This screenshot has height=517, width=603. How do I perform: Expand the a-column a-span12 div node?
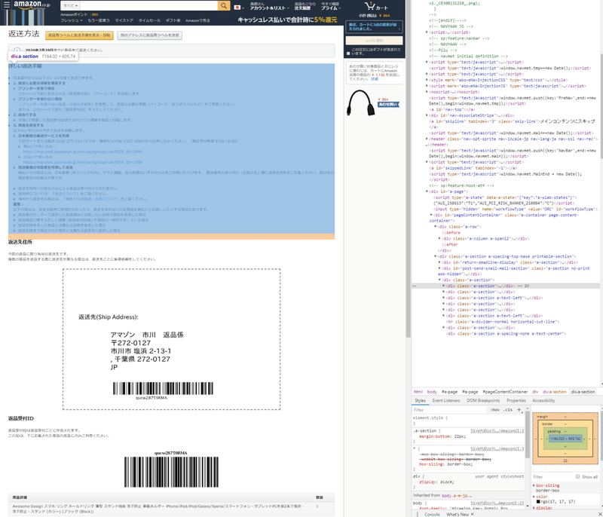(439, 239)
